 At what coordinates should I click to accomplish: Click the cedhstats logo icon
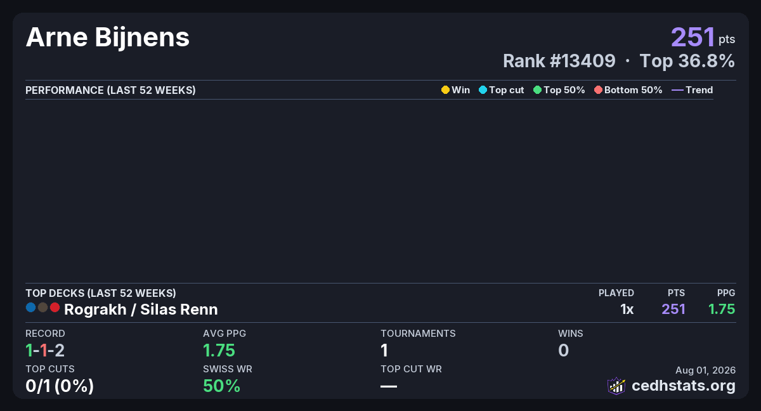616,386
